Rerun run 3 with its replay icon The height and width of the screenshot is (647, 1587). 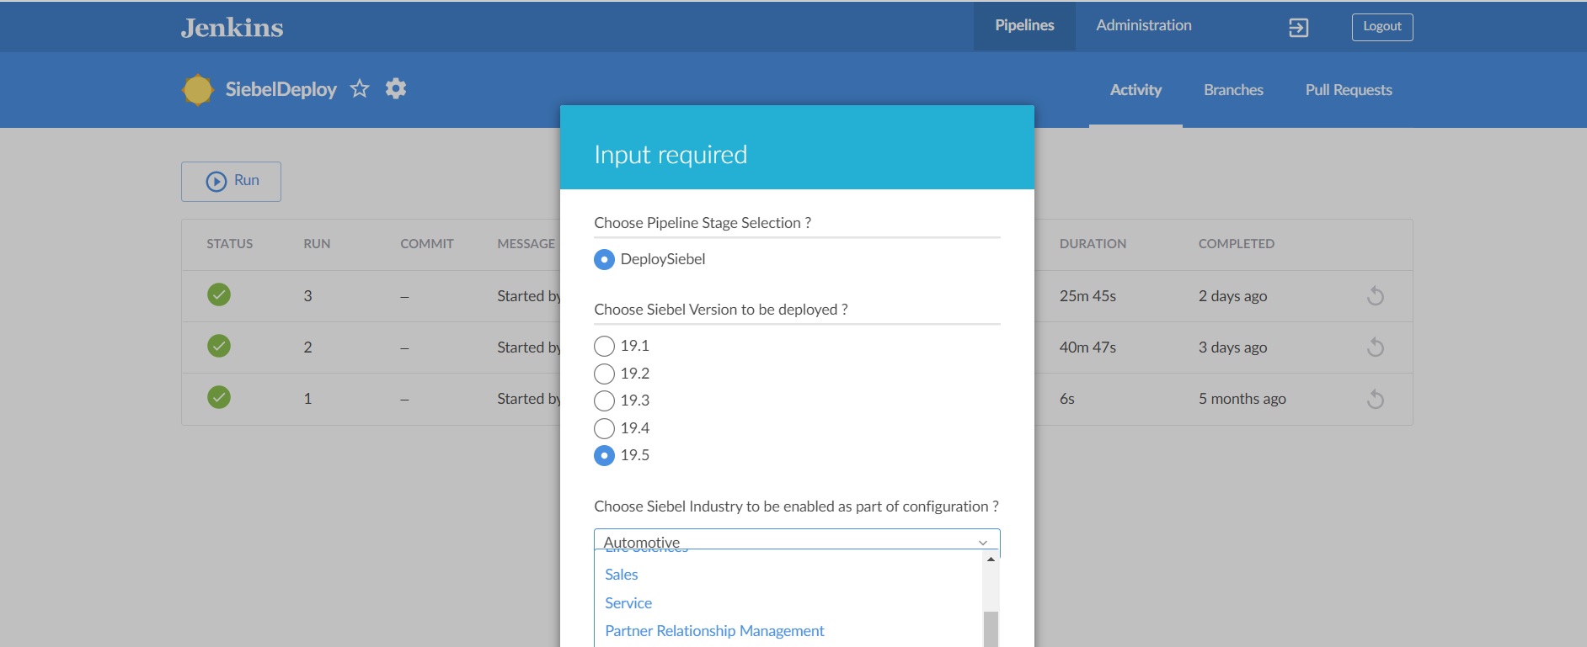[x=1376, y=296]
